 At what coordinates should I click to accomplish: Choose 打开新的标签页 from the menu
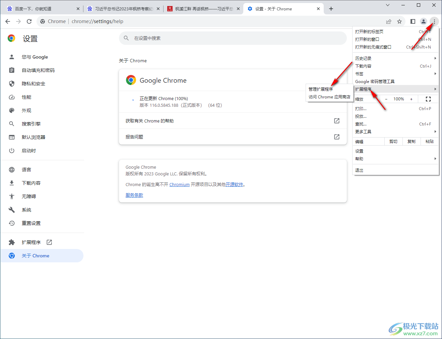[396, 31]
